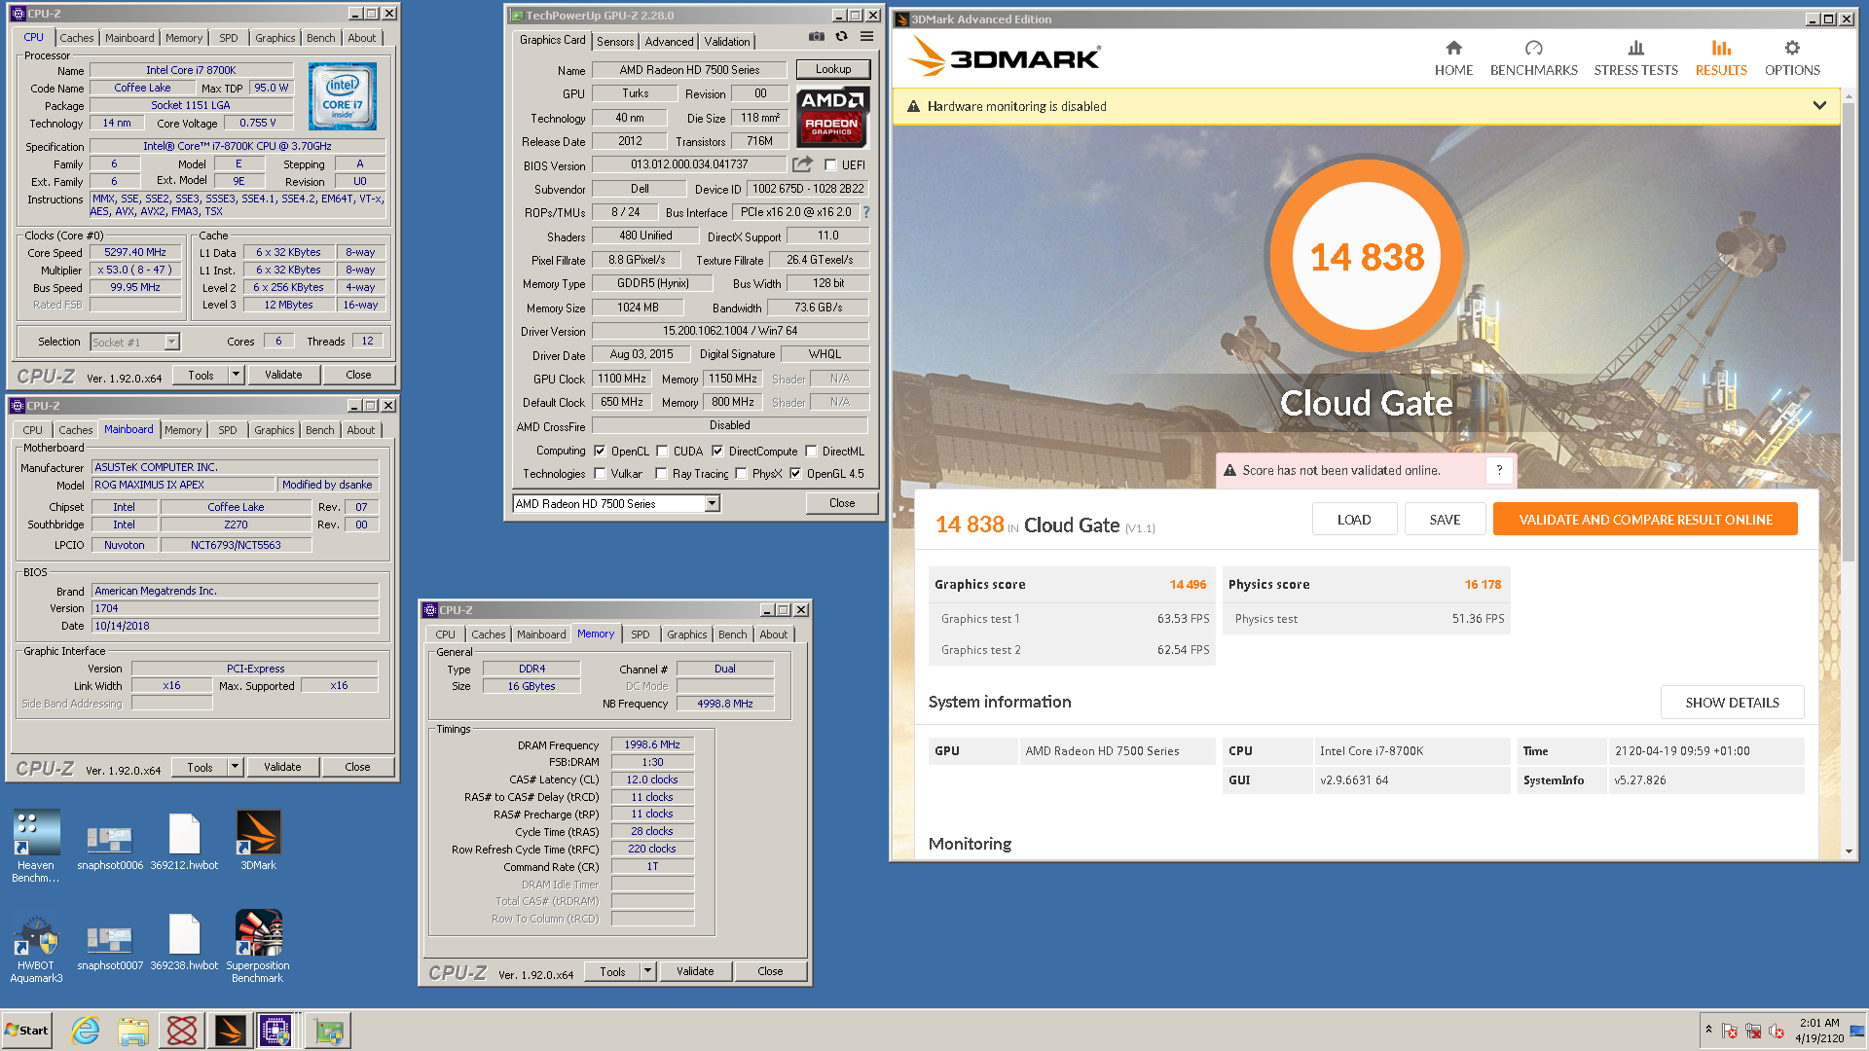Open the 3DMark desktop shortcut
Viewport: 1869px width, 1051px height.
click(258, 841)
